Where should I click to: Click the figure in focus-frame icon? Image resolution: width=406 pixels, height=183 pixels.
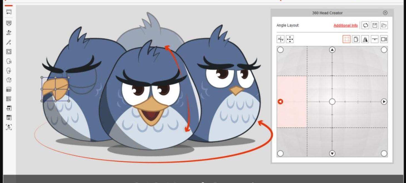pos(9,127)
